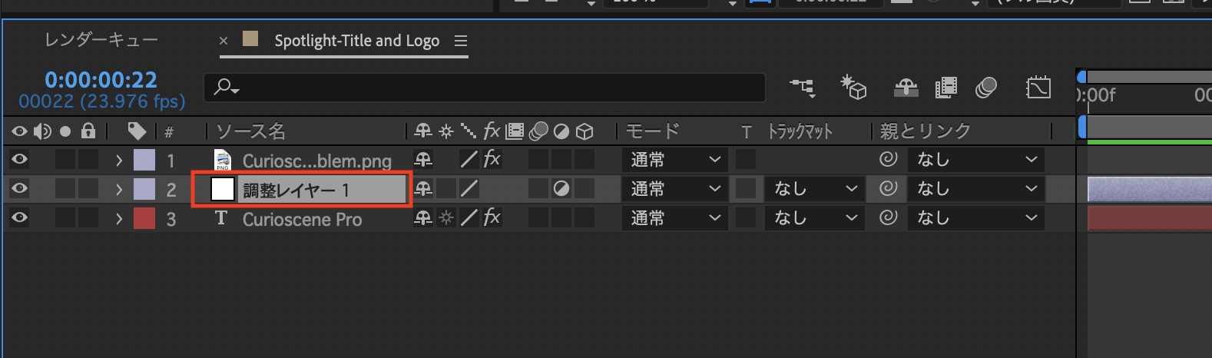1212x358 pixels.
Task: Open the composition mini-flowchart icon
Action: (803, 88)
